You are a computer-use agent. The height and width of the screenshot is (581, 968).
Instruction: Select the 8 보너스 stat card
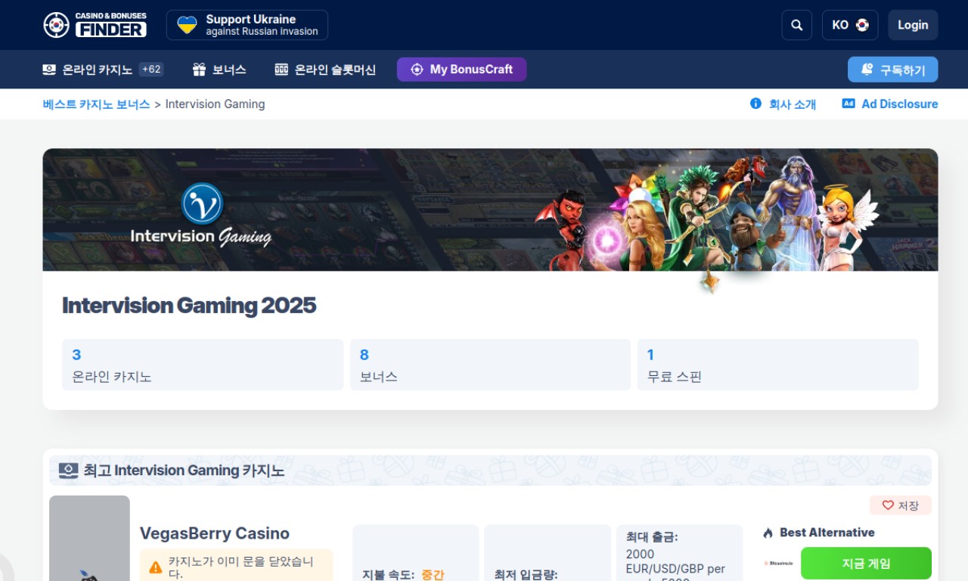point(490,365)
